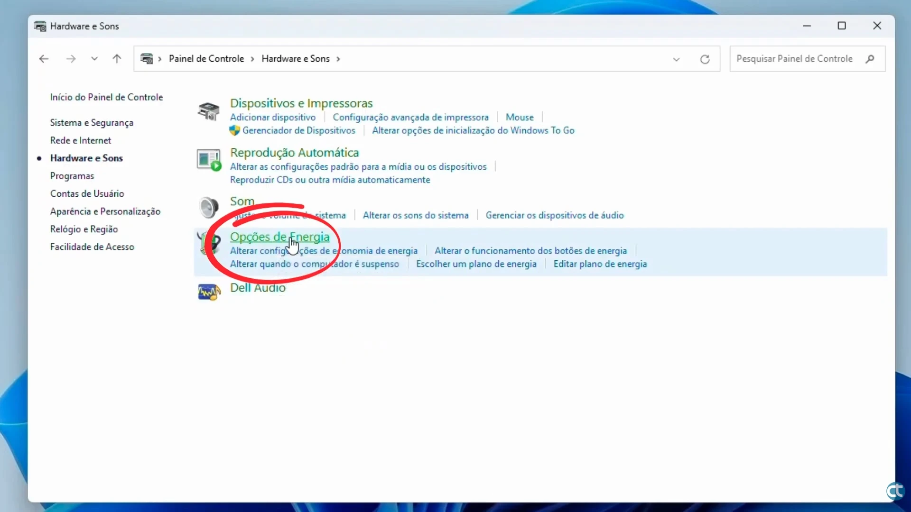The height and width of the screenshot is (512, 911).
Task: Click the Dell Audio icon
Action: (x=208, y=292)
